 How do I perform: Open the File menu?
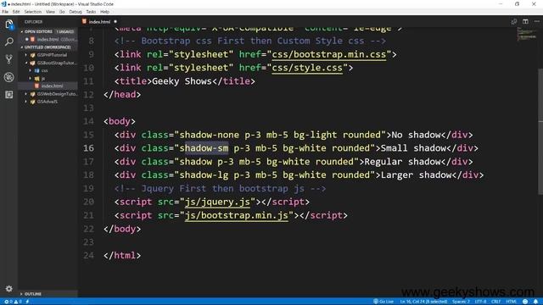[5, 12]
